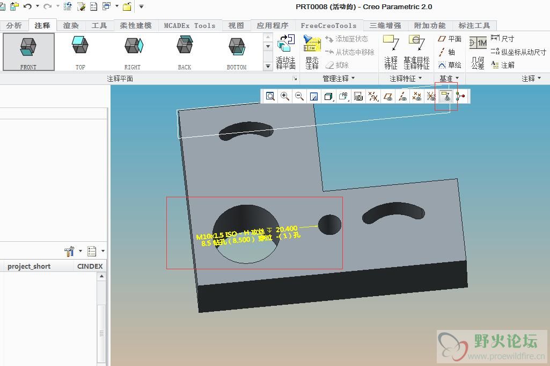The width and height of the screenshot is (550, 366).
Task: Open the Named Views AB icon
Action: tap(343, 96)
